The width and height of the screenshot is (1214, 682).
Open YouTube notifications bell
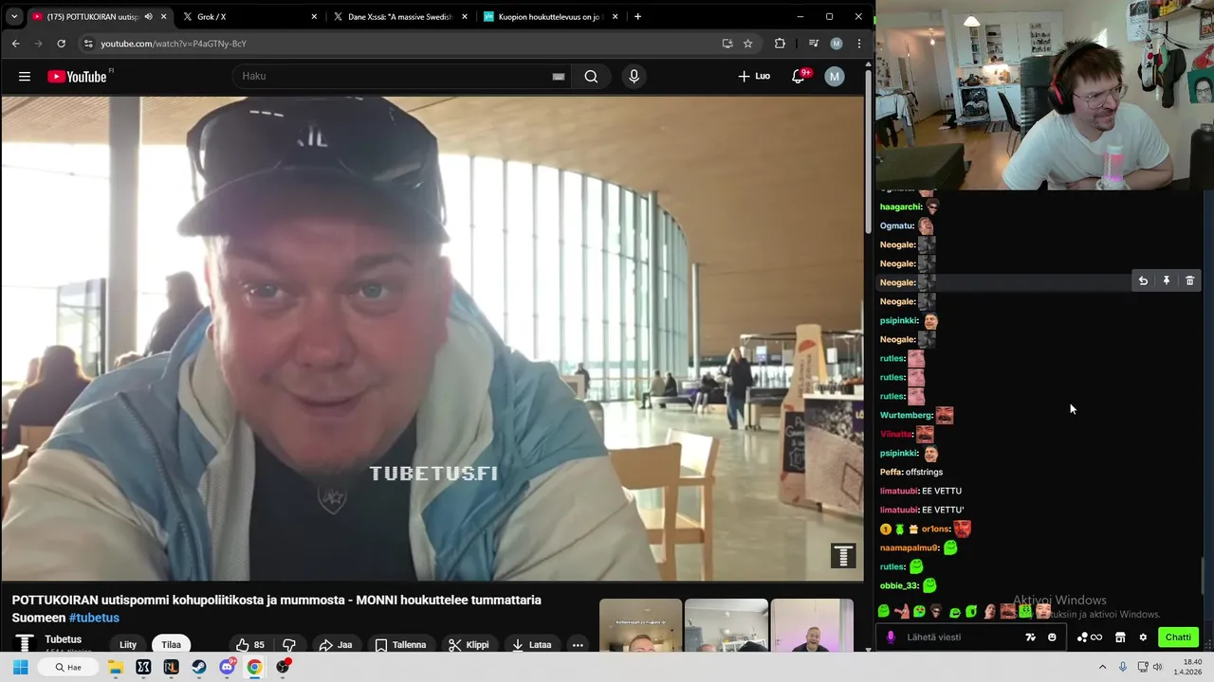[799, 77]
